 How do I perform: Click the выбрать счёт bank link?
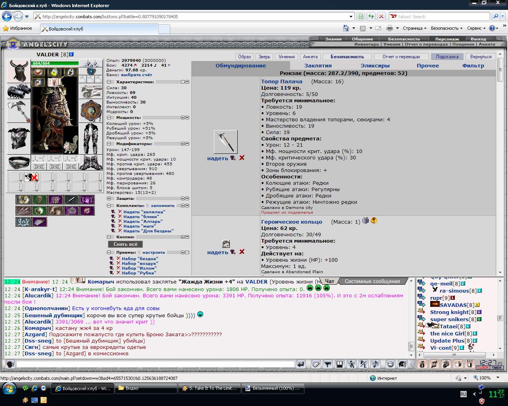pyautogui.click(x=137, y=75)
